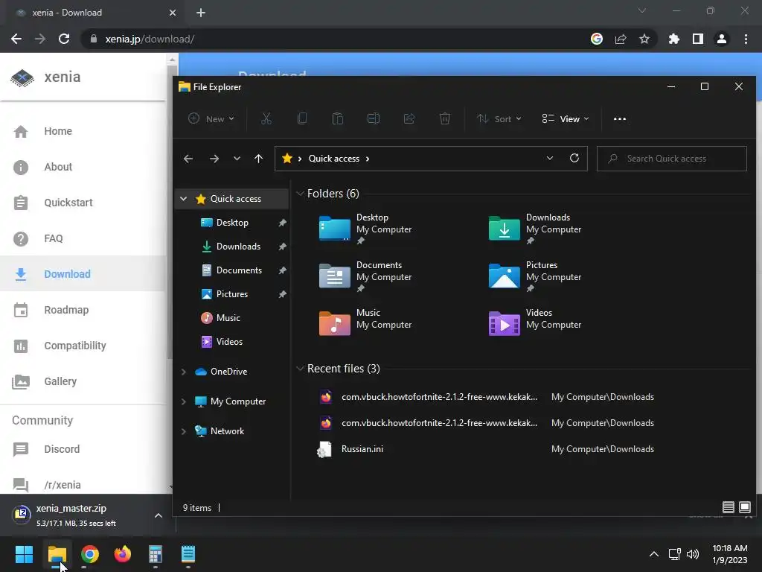Open Roadmap in xenia sidebar
The image size is (762, 572).
tap(83, 310)
